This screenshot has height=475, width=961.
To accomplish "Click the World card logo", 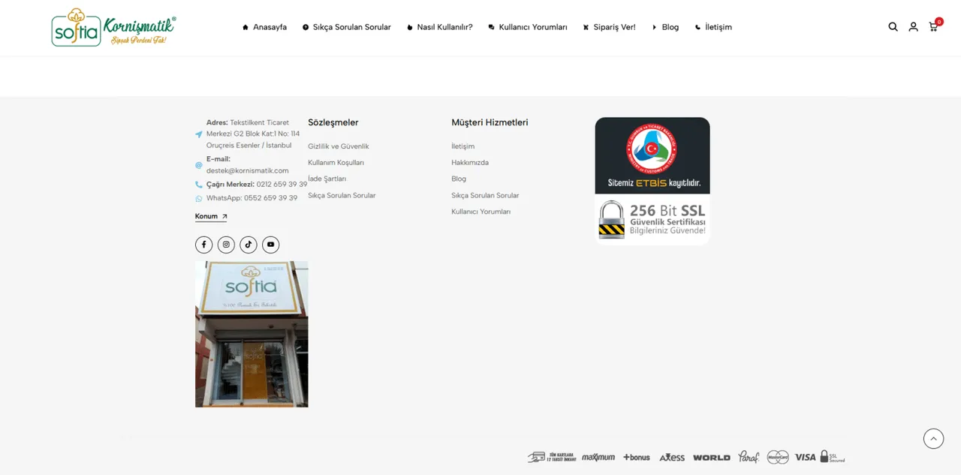I will 711,457.
